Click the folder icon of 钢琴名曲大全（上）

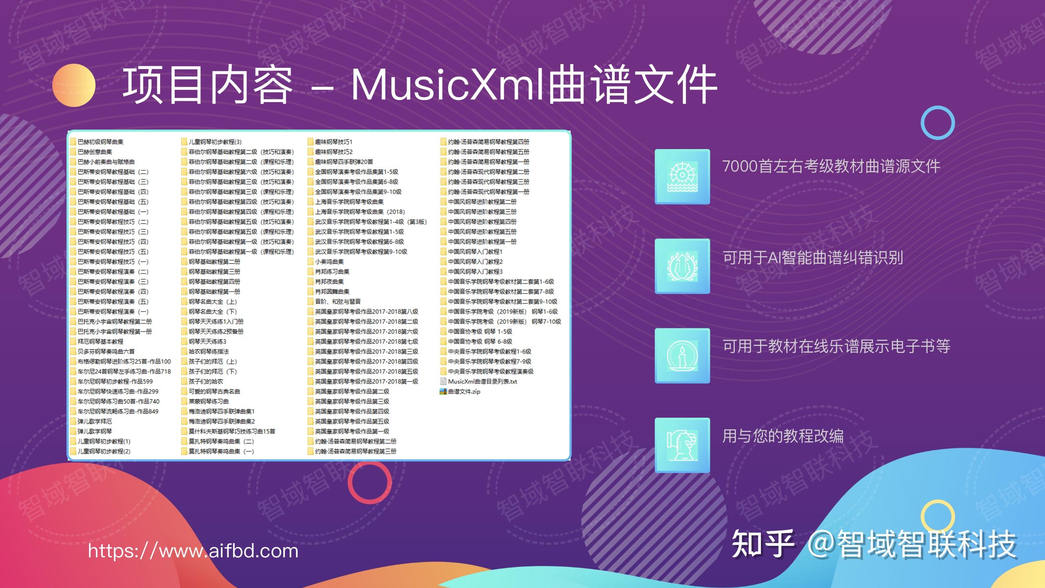point(184,302)
